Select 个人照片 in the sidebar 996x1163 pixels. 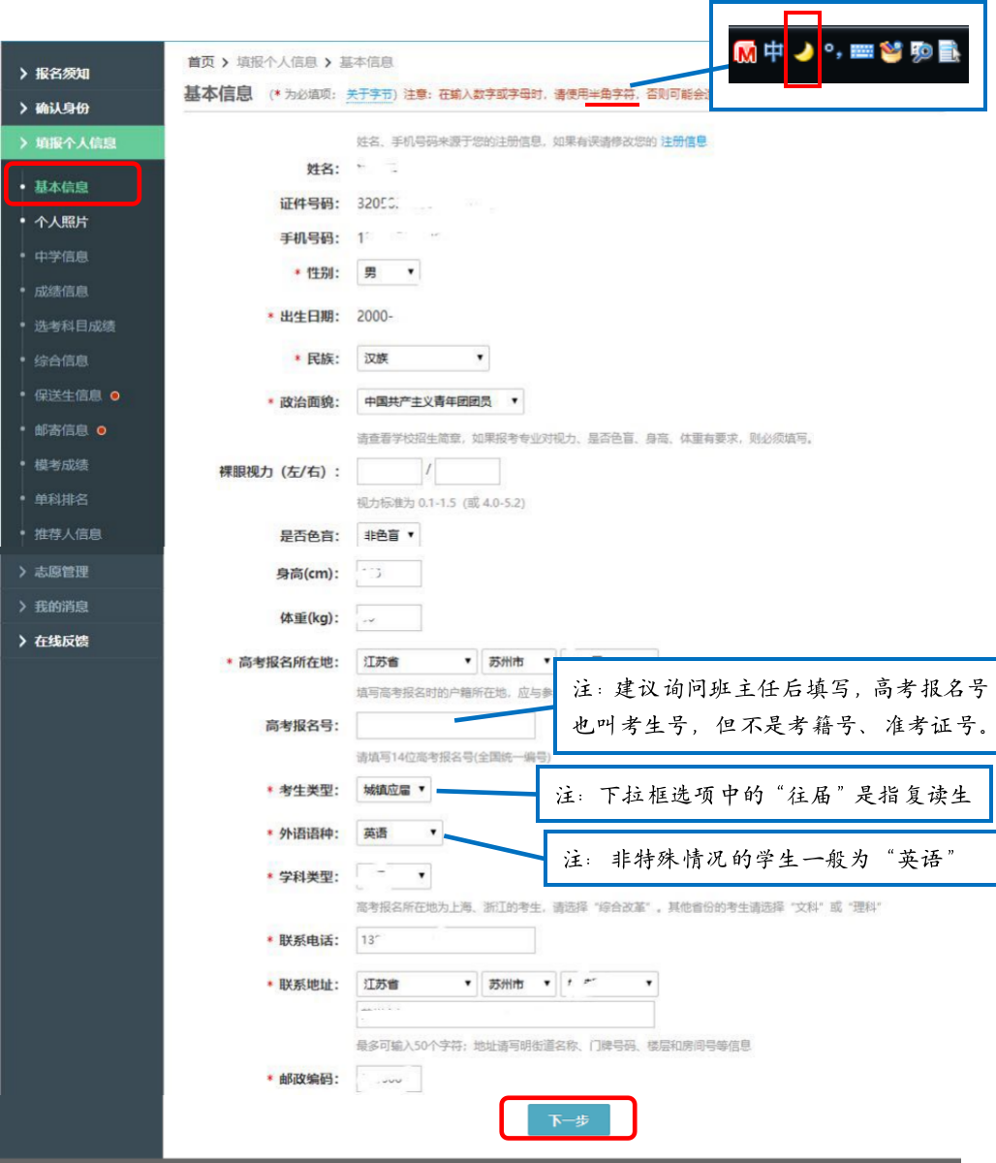60,221
